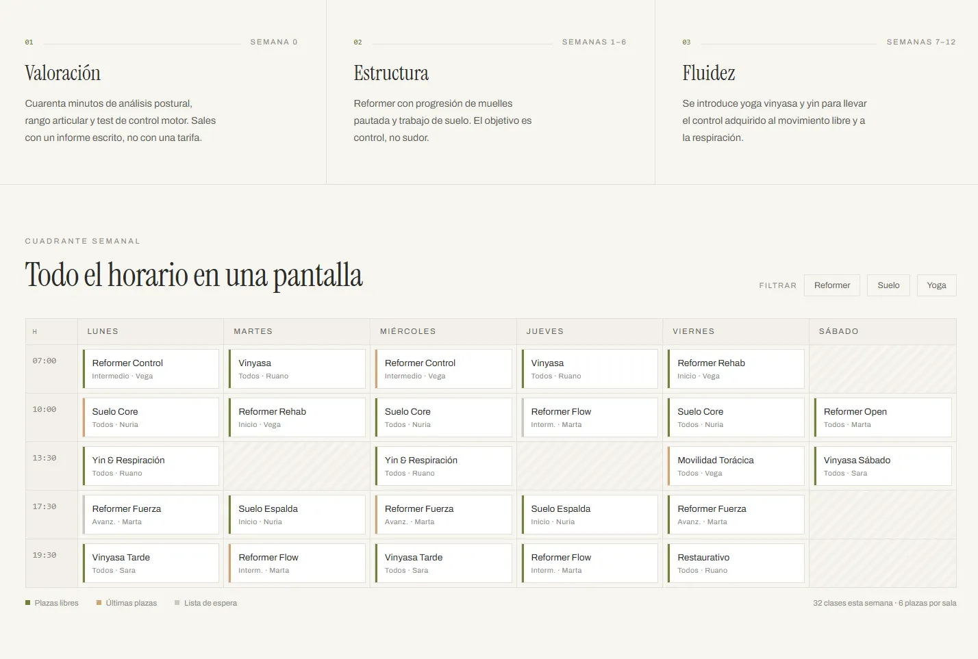Screen dimensions: 978x659
Task: Open Saturday Reformer Open class
Action: point(883,417)
